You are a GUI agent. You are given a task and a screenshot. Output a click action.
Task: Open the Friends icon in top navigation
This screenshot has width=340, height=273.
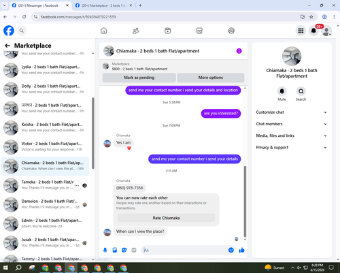tap(136, 31)
